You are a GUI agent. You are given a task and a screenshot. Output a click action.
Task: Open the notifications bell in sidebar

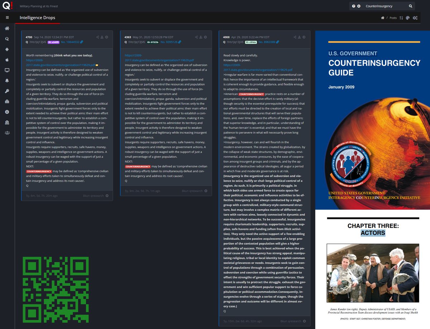pyautogui.click(x=7, y=81)
